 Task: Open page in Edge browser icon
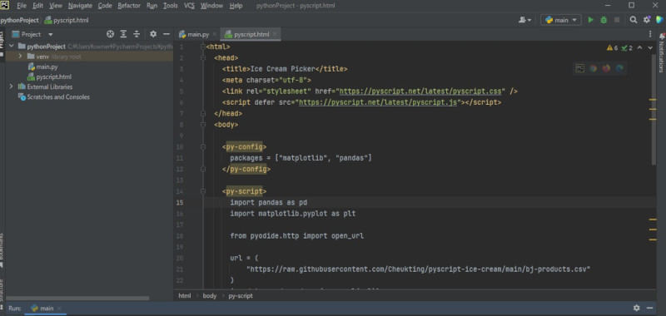(619, 68)
